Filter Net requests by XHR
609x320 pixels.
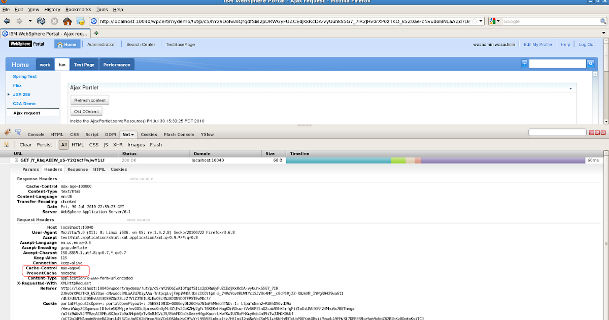[x=118, y=145]
